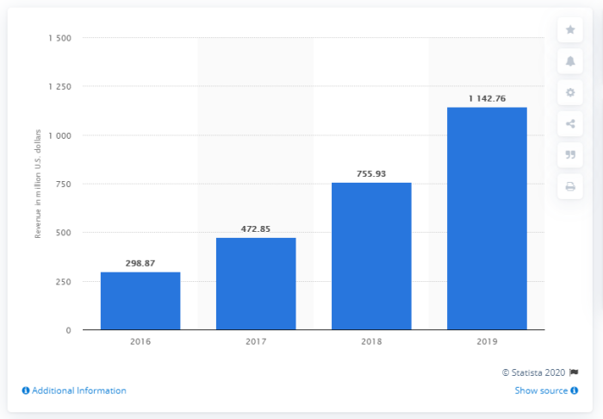Click the 750 y-axis label
This screenshot has height=419, width=603.
click(64, 184)
